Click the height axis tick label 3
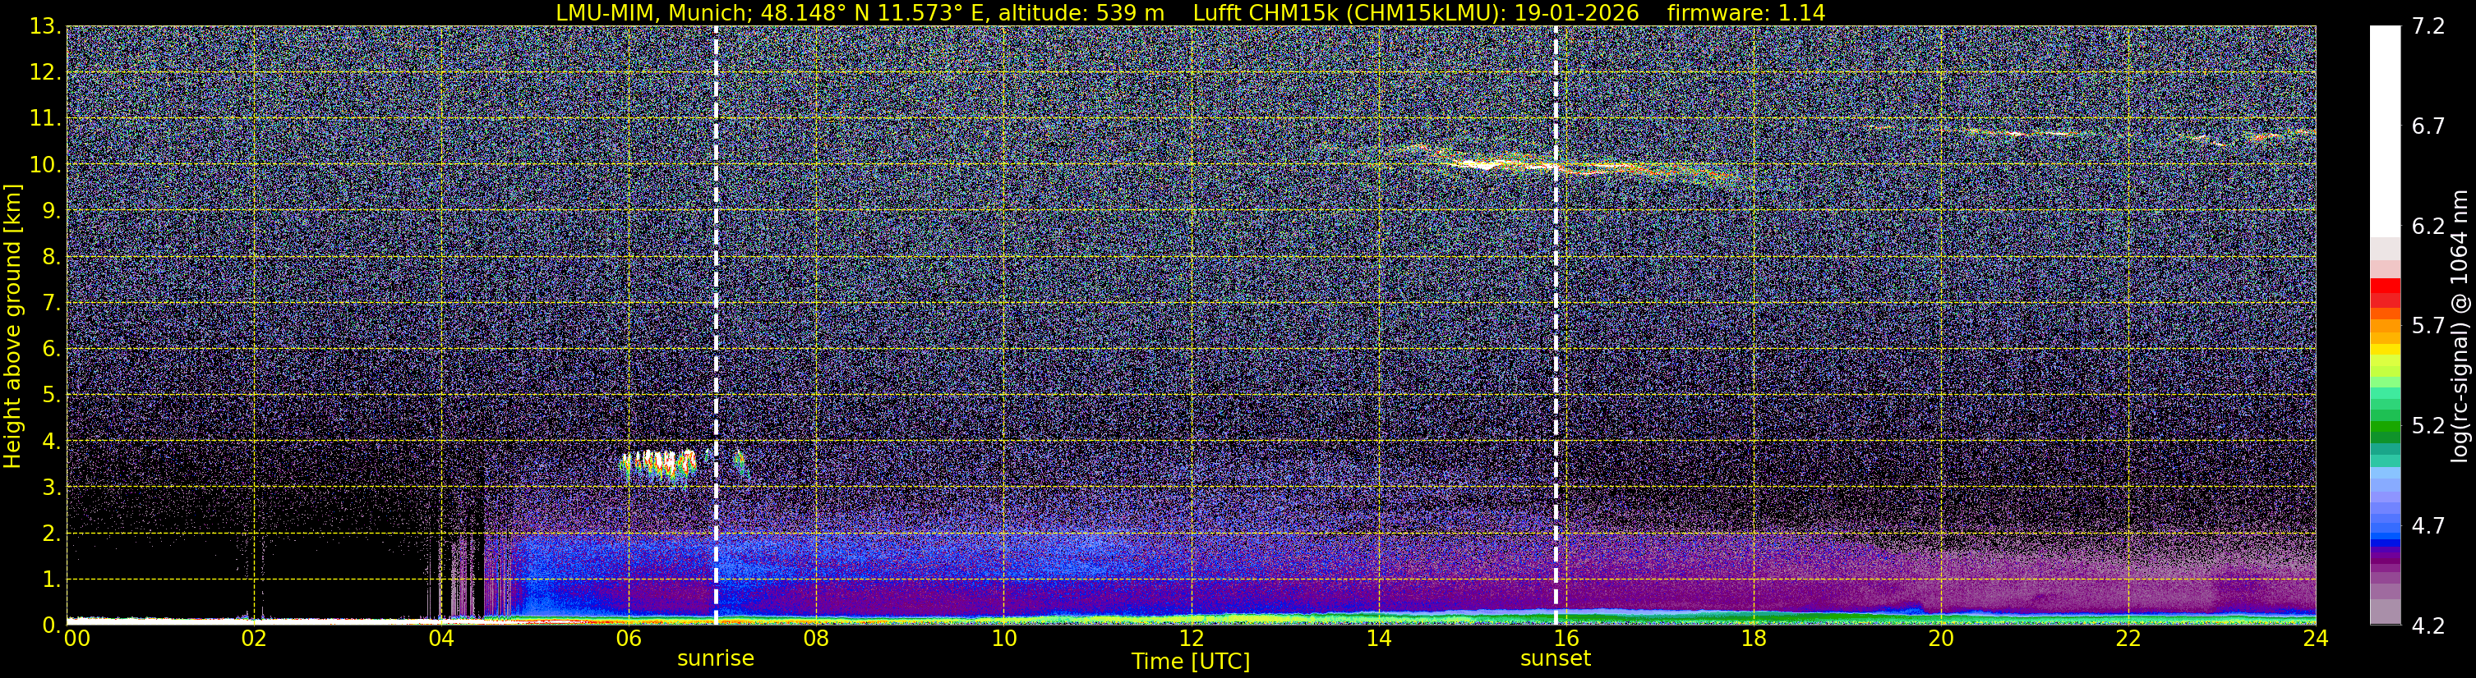Viewport: 2476px width, 678px height. click(x=50, y=488)
